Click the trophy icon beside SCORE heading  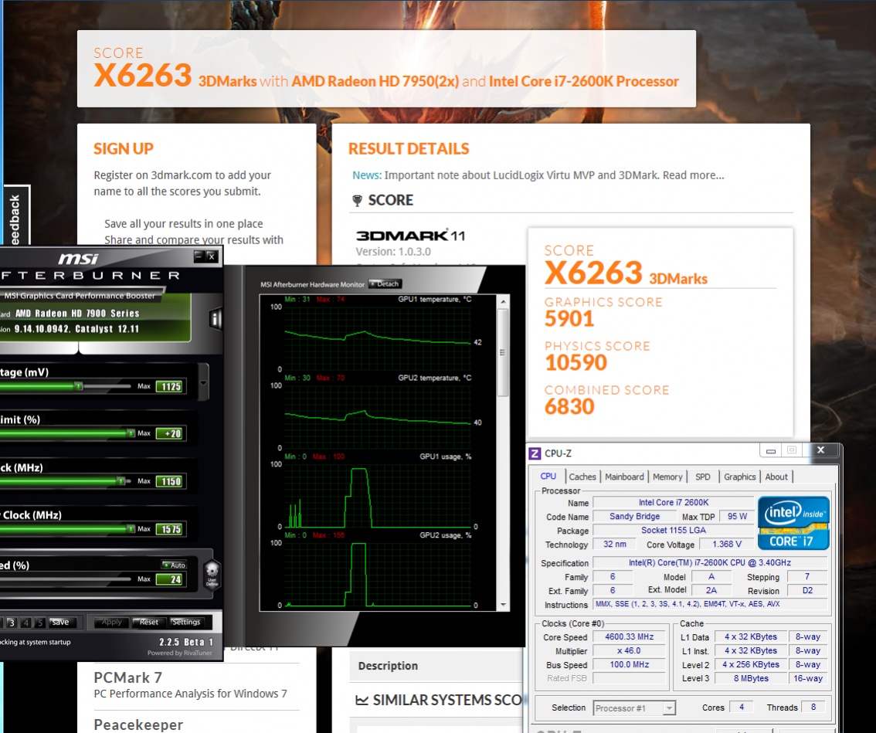click(357, 201)
